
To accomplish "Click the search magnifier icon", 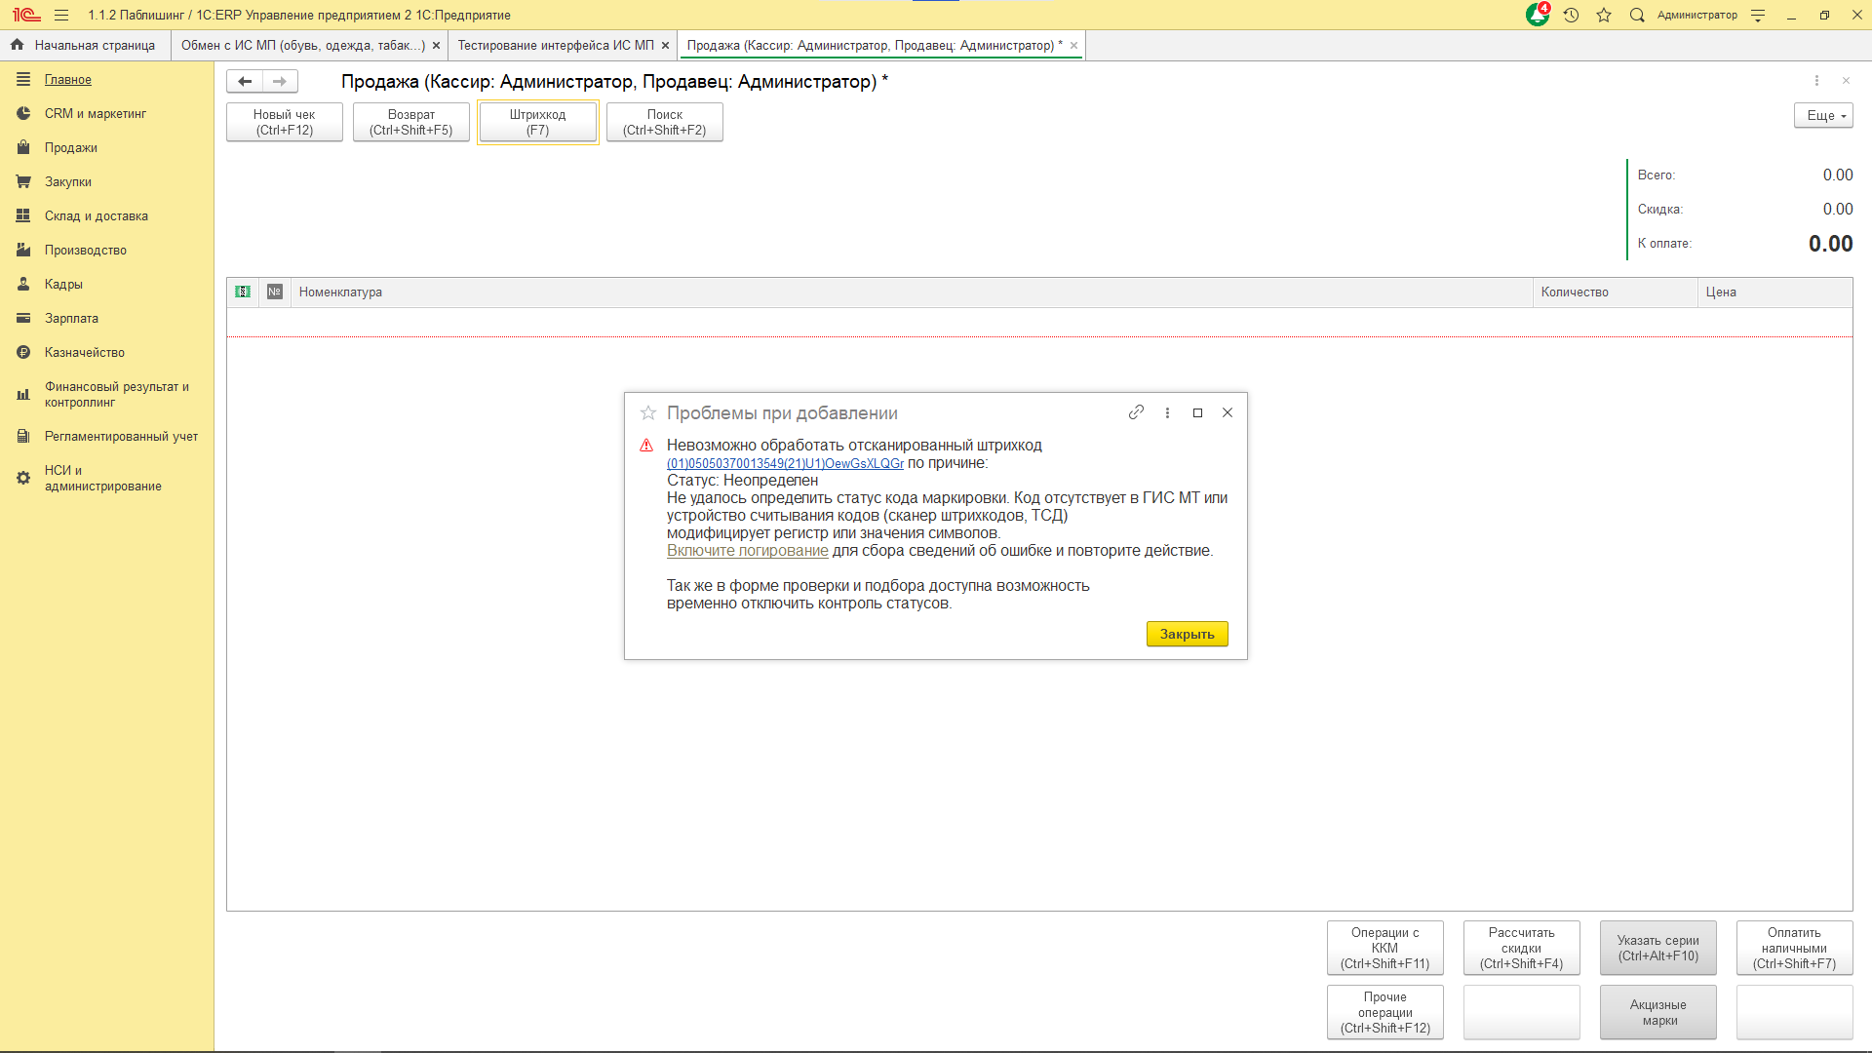I will (x=1637, y=15).
